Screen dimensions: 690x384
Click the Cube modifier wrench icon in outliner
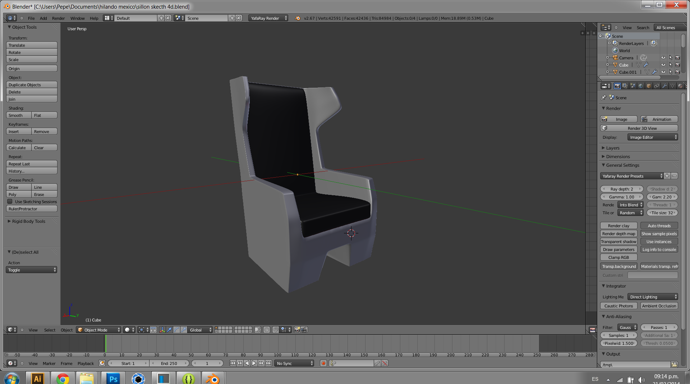(x=646, y=65)
